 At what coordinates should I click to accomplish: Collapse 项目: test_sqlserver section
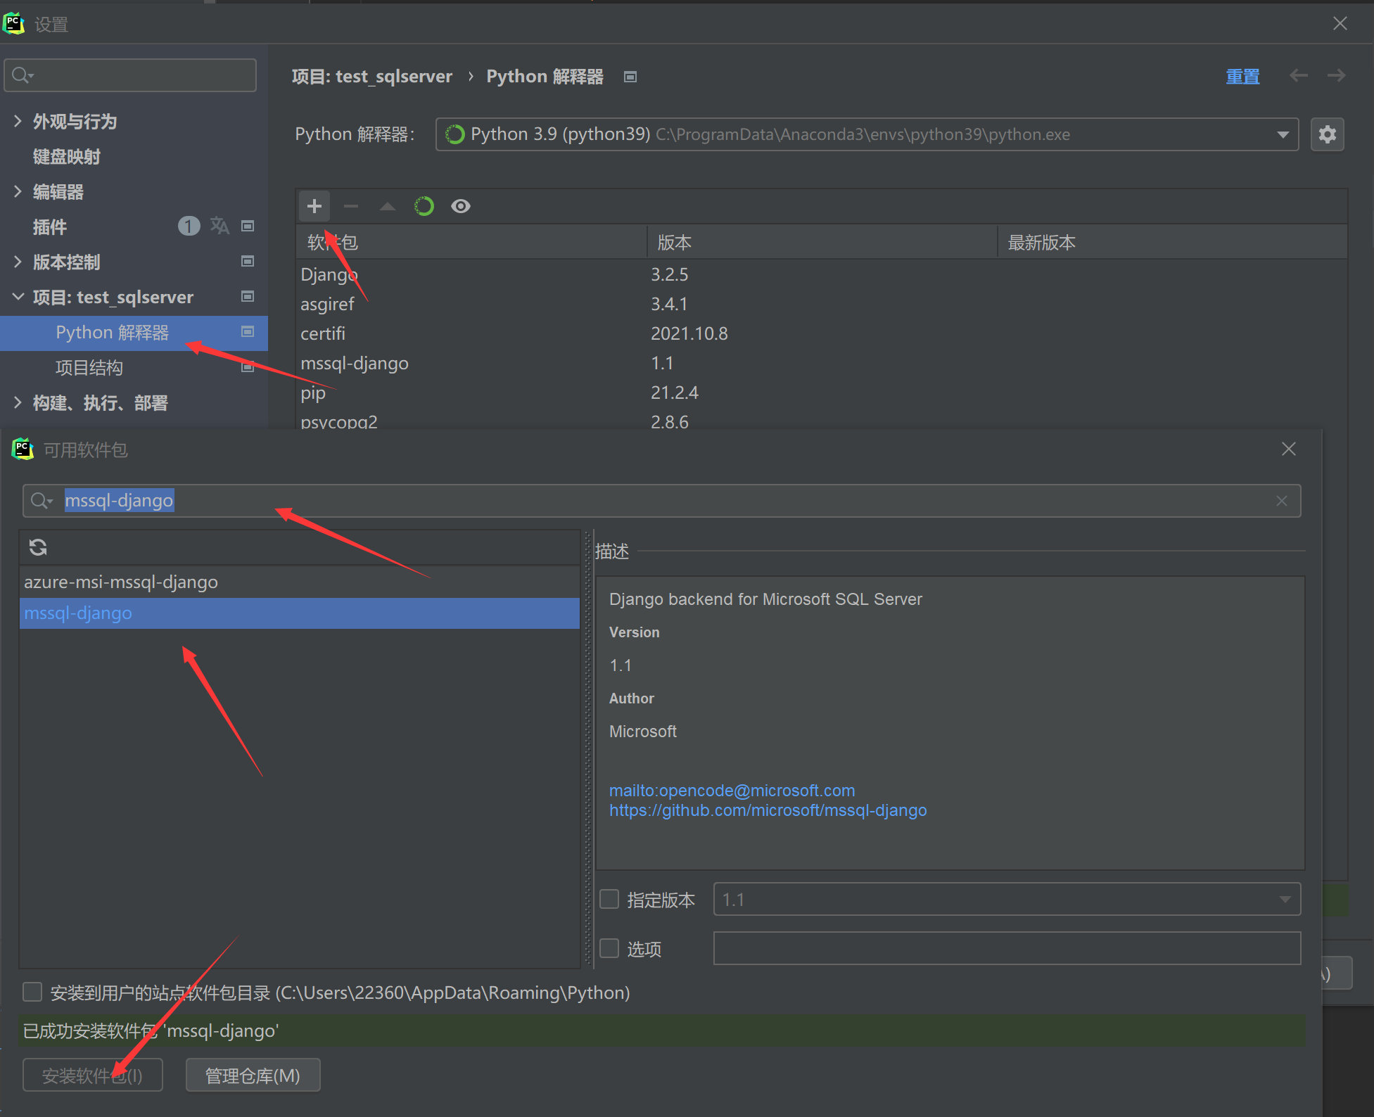18,297
